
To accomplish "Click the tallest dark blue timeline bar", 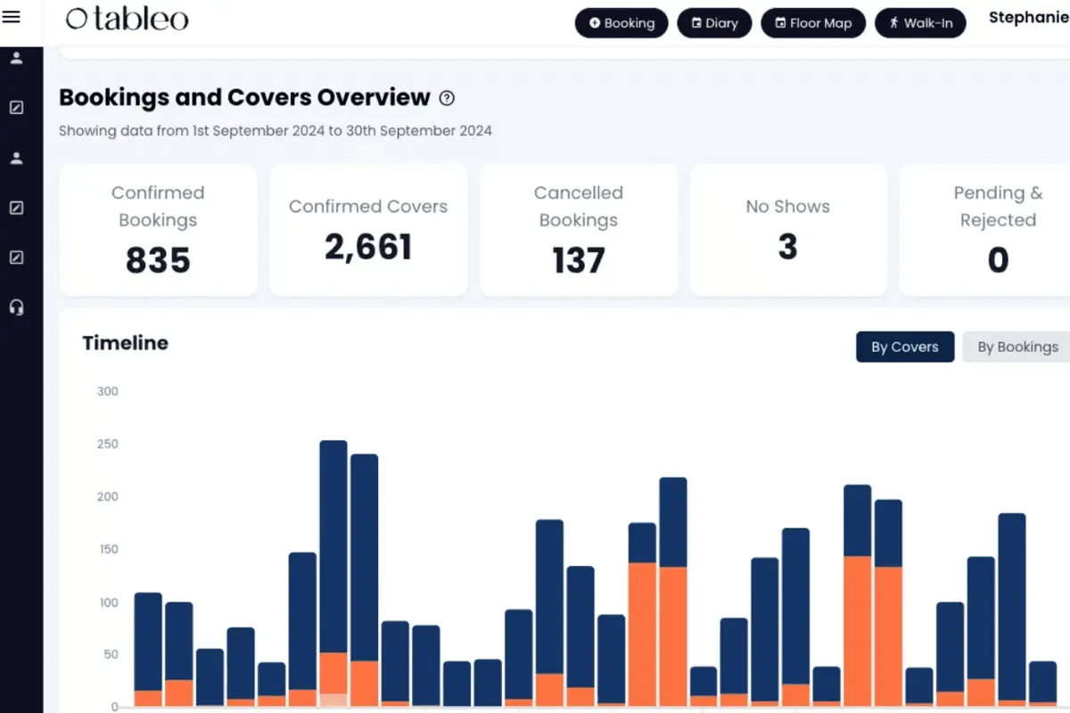I will coord(333,546).
